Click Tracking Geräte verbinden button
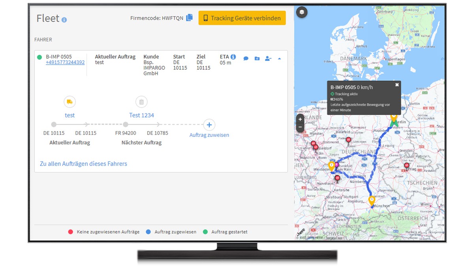This screenshot has width=474, height=266. pyautogui.click(x=242, y=18)
